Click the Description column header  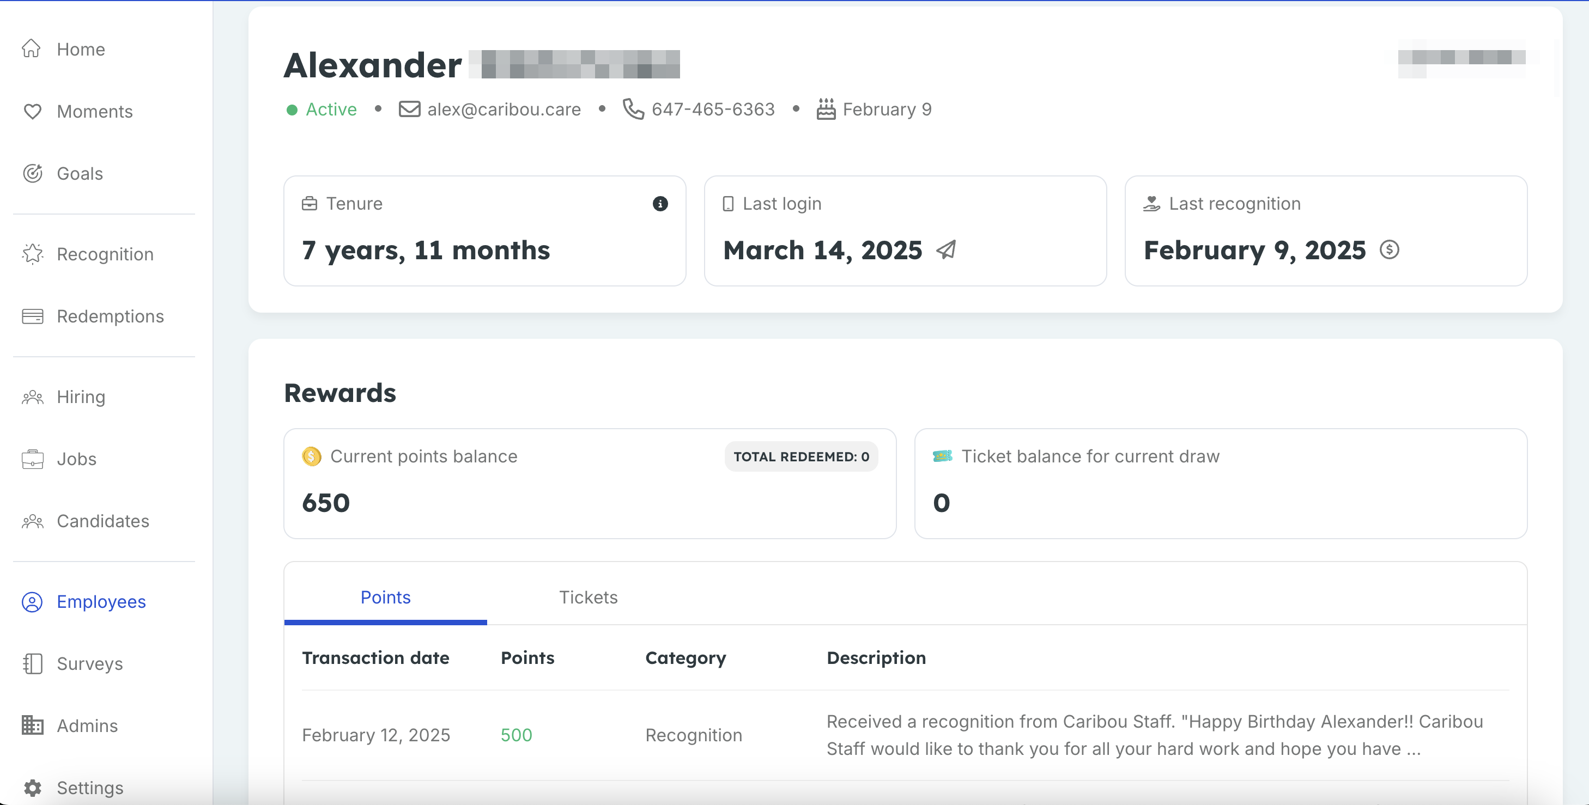tap(876, 658)
